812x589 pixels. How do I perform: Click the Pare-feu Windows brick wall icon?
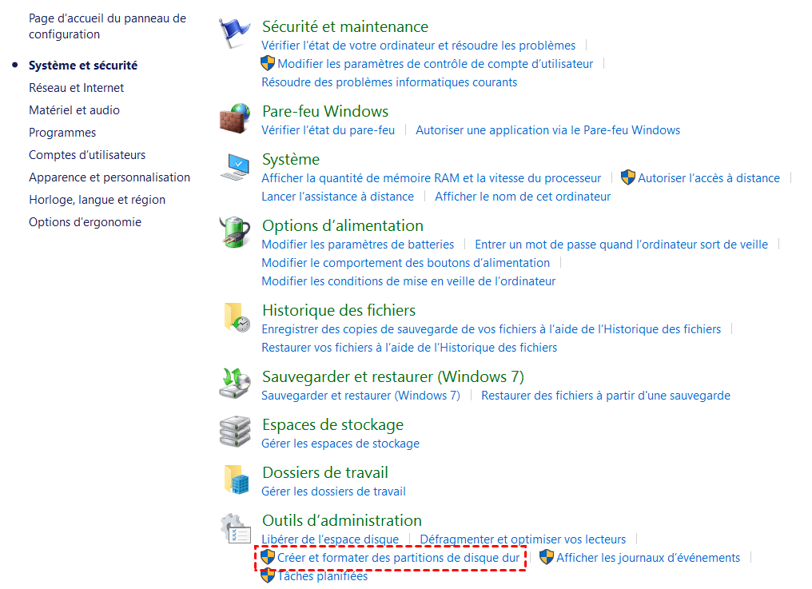click(235, 118)
